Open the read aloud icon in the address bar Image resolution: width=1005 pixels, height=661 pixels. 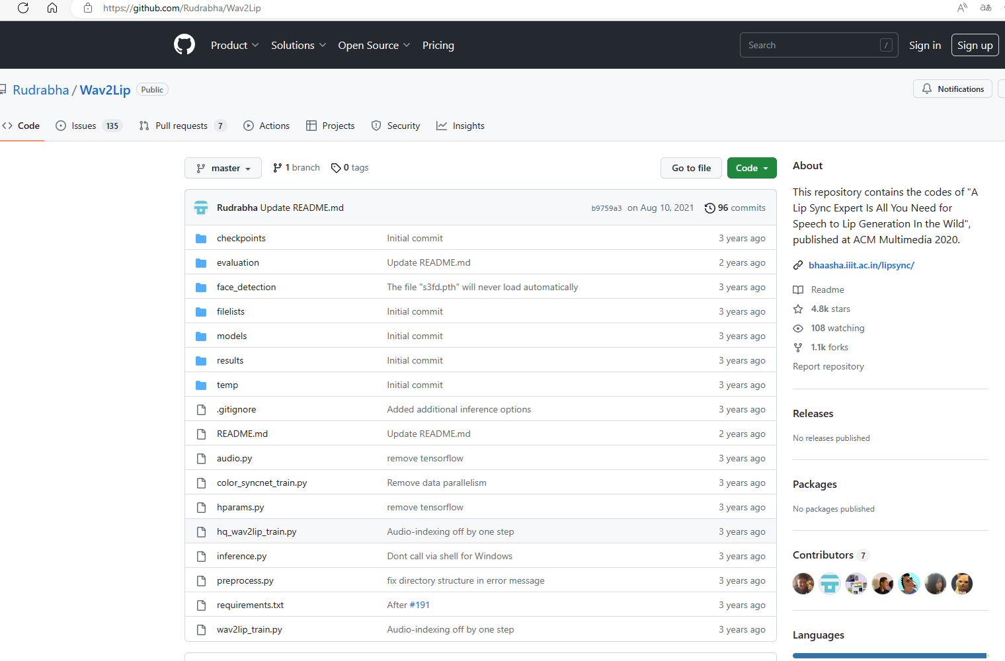click(962, 8)
